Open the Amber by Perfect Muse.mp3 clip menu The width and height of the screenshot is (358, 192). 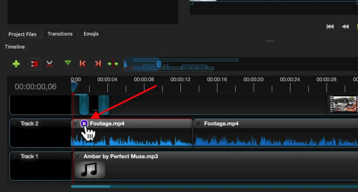coord(77,156)
